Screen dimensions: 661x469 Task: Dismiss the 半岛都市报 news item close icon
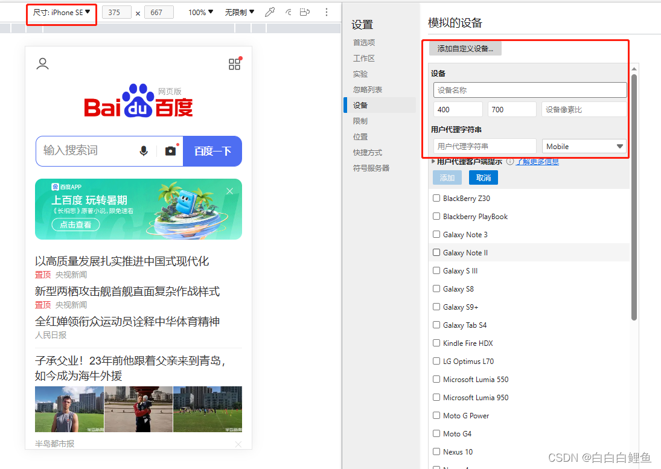[238, 444]
